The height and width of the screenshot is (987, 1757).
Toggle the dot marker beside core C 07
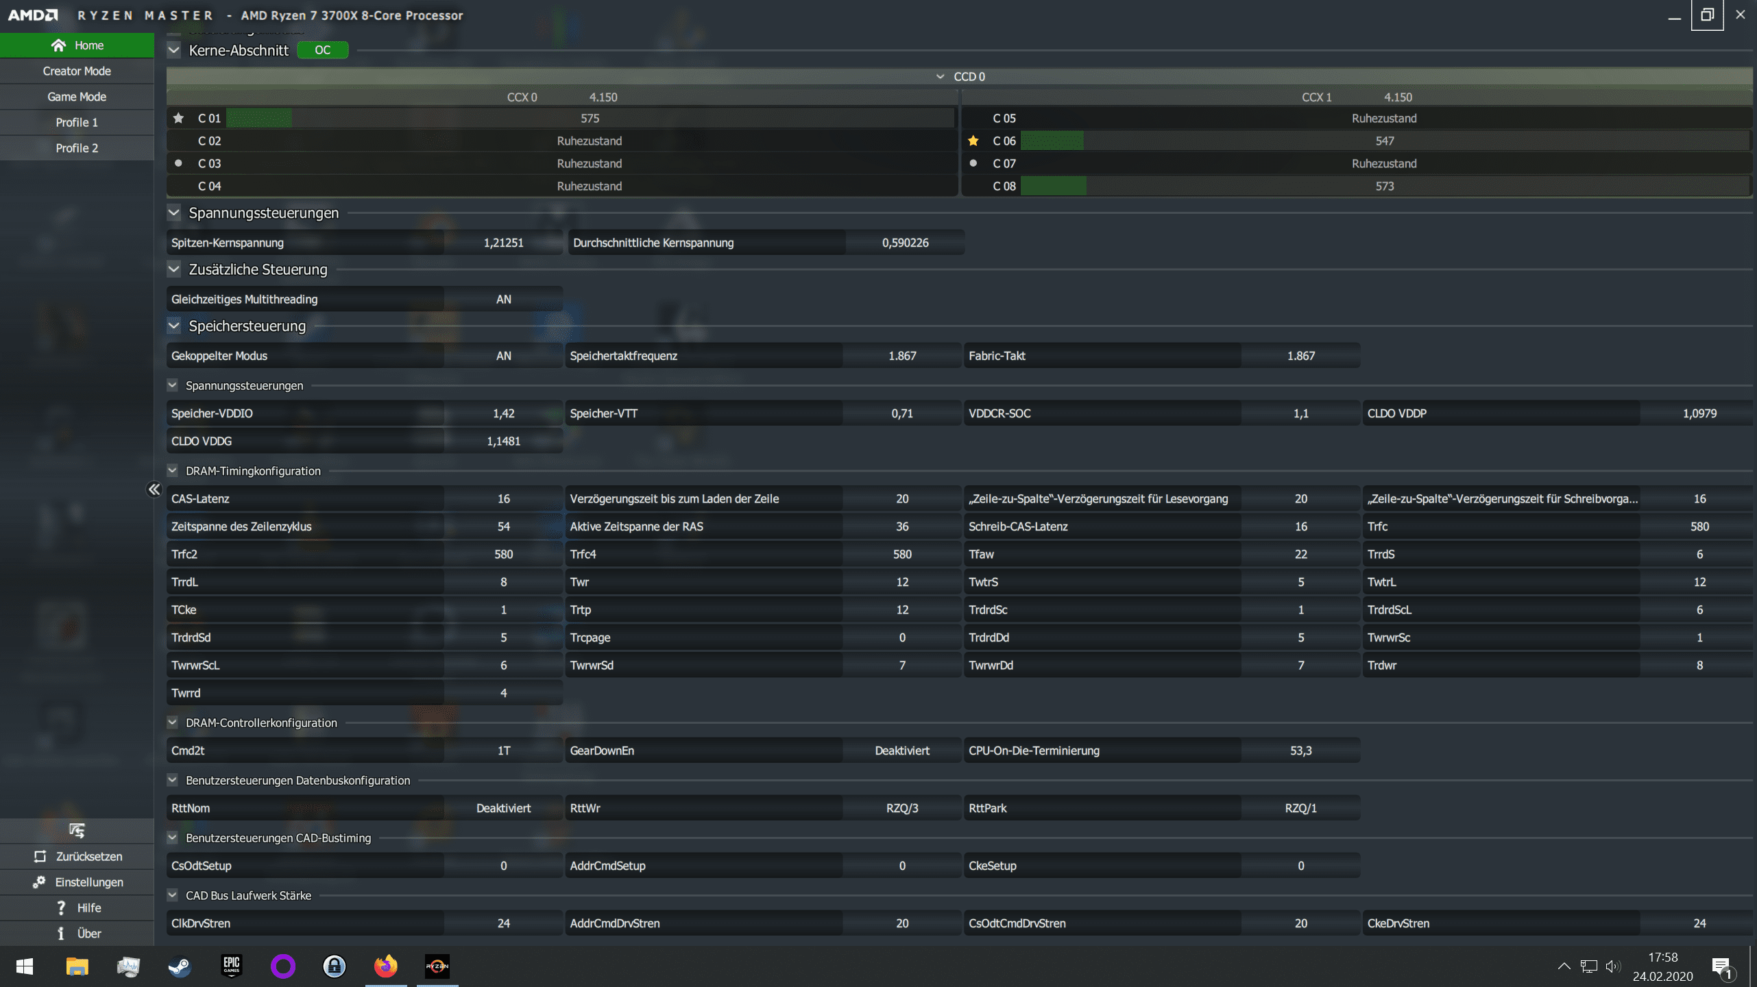973,164
